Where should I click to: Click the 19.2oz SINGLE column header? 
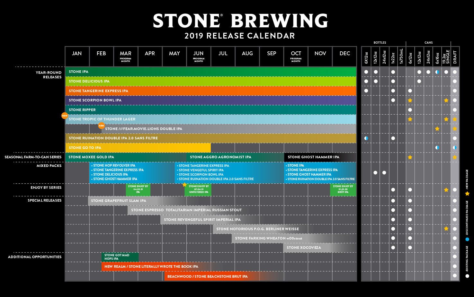point(446,57)
